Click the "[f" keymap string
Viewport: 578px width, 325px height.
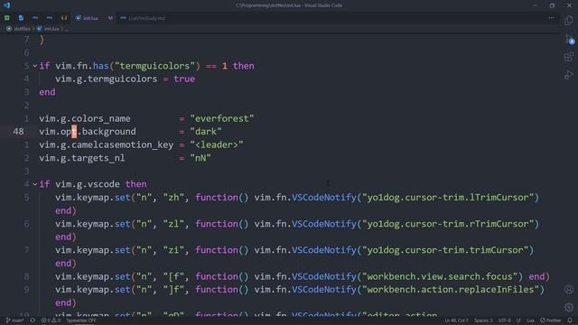173,276
